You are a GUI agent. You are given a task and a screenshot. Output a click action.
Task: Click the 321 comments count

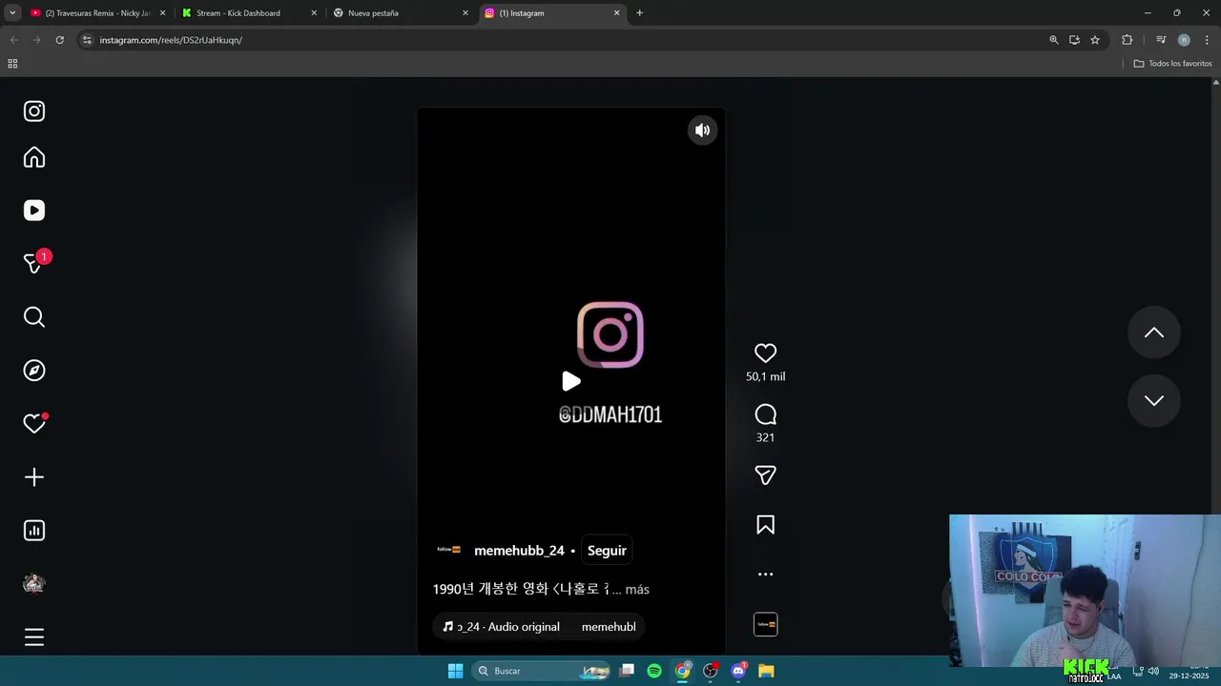pos(765,437)
